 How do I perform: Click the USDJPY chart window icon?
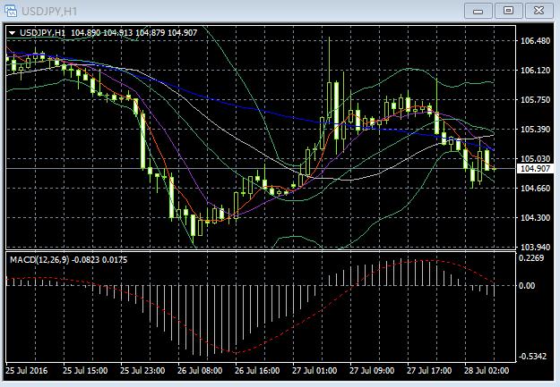tap(11, 11)
